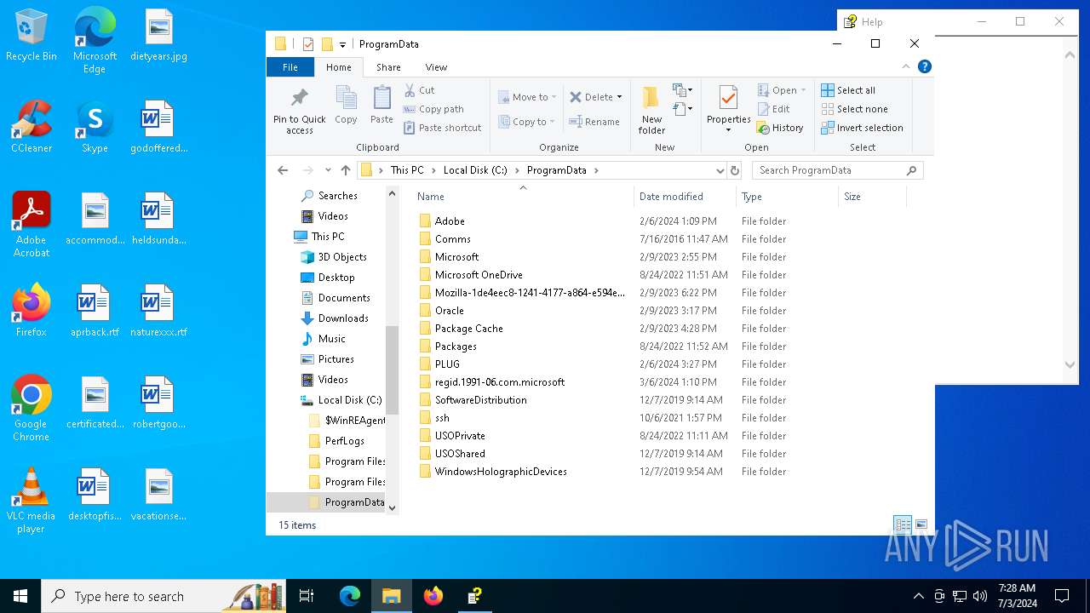The width and height of the screenshot is (1090, 613).
Task: Open Customize Quick Access Toolbar dropdown
Action: coord(342,44)
